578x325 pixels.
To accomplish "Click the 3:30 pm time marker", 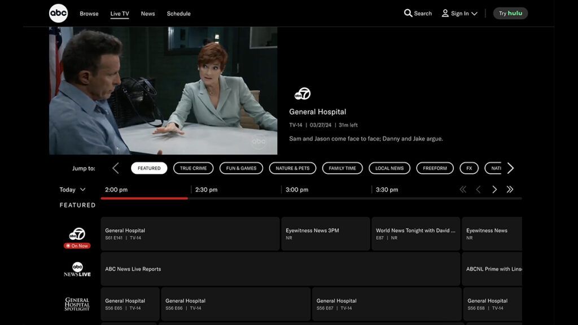I will pos(387,190).
